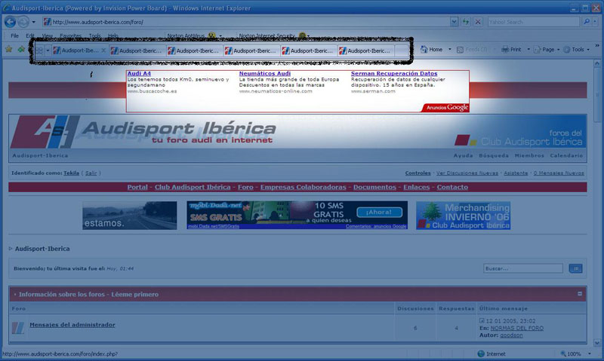This screenshot has height=361, width=604.
Task: Open the Búsqueda header link
Action: pyautogui.click(x=494, y=156)
